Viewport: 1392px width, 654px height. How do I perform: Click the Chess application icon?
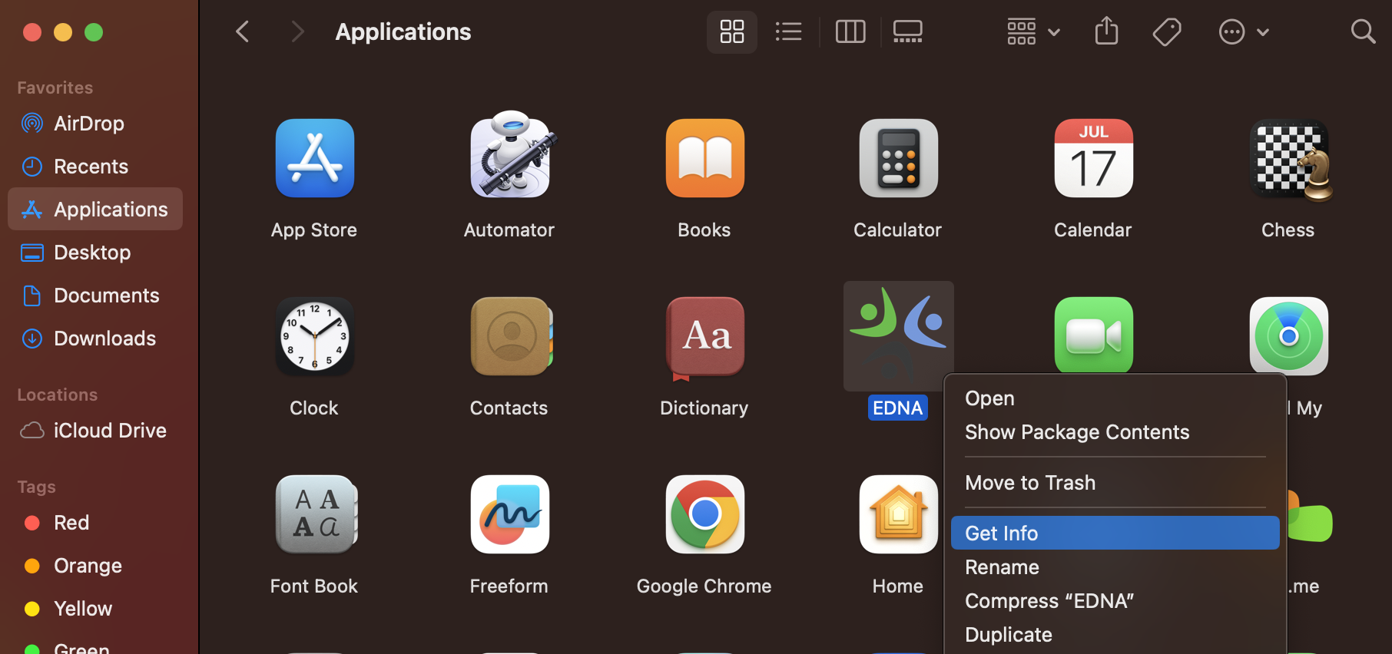pos(1289,159)
